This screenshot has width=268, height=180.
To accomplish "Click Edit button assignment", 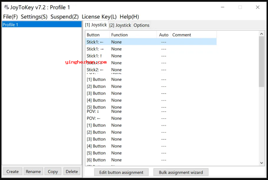I will [x=121, y=172].
